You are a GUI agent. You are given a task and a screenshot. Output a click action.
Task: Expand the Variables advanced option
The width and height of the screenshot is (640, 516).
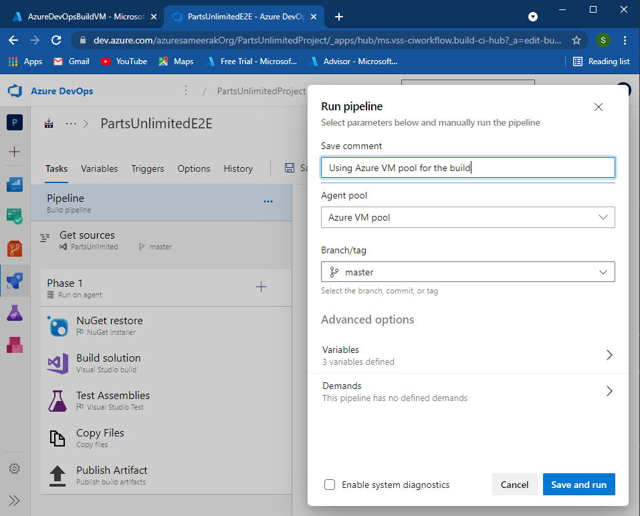pyautogui.click(x=467, y=356)
